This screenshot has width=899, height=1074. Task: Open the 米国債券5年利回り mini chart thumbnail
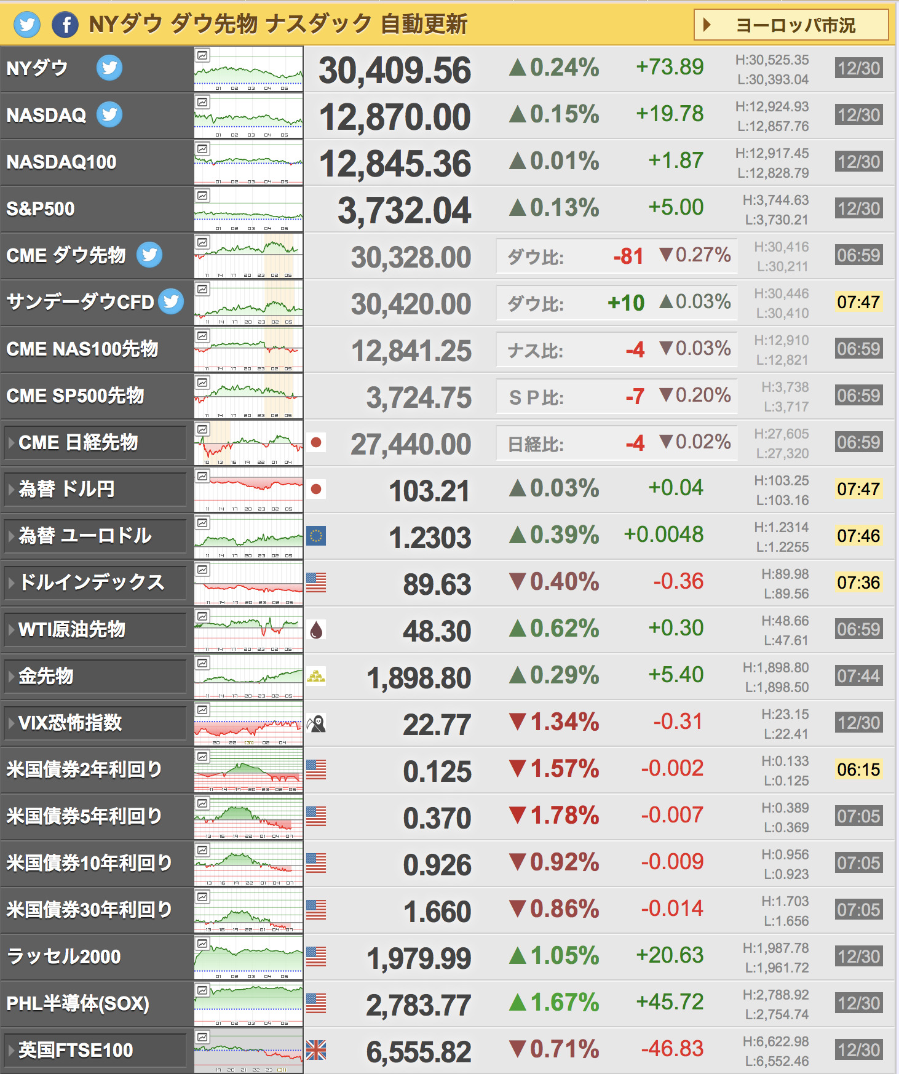(248, 817)
